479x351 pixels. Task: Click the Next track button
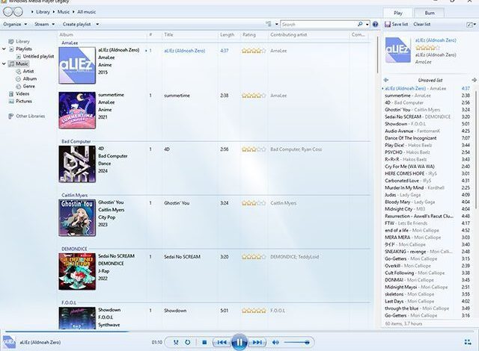click(257, 342)
